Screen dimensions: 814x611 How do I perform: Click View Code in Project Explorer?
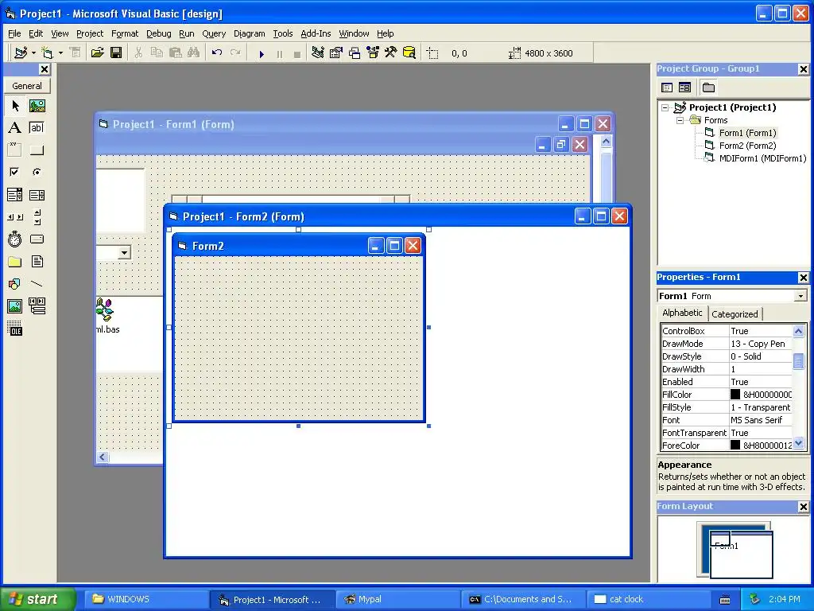click(667, 88)
